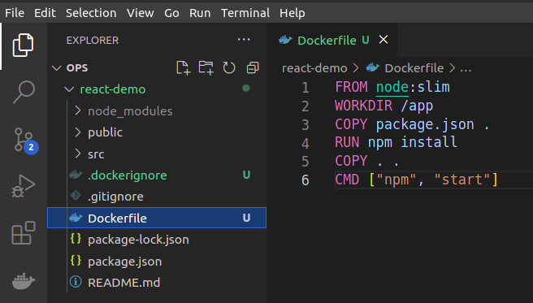Viewport: 533px width, 303px height.
Task: Click the New Folder icon in OPS header
Action: [x=206, y=67]
